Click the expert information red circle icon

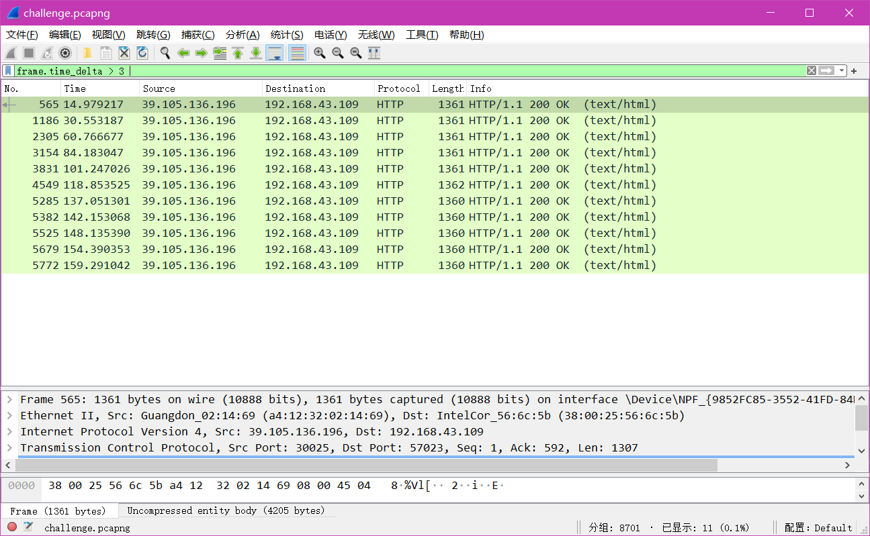pyautogui.click(x=12, y=527)
